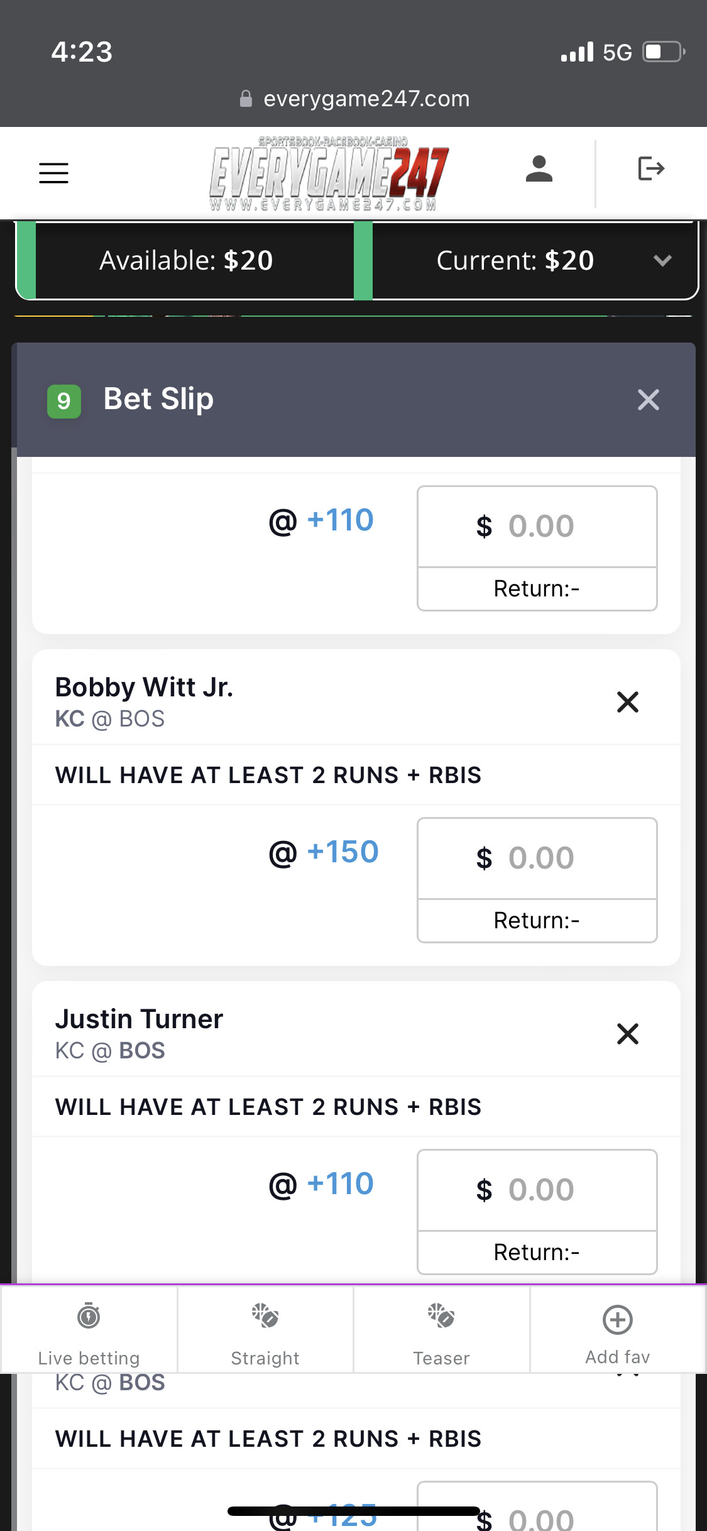
Task: Open the user account profile icon
Action: (539, 169)
